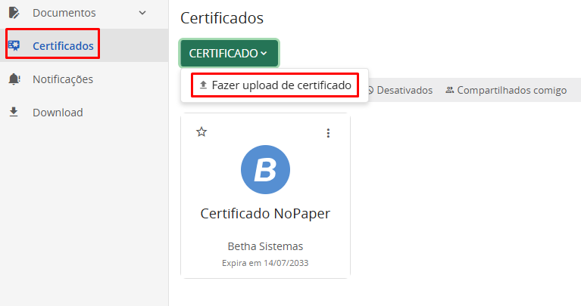The height and width of the screenshot is (306, 581).
Task: Click the Expira em 14/07/2033 text
Action: point(265,263)
